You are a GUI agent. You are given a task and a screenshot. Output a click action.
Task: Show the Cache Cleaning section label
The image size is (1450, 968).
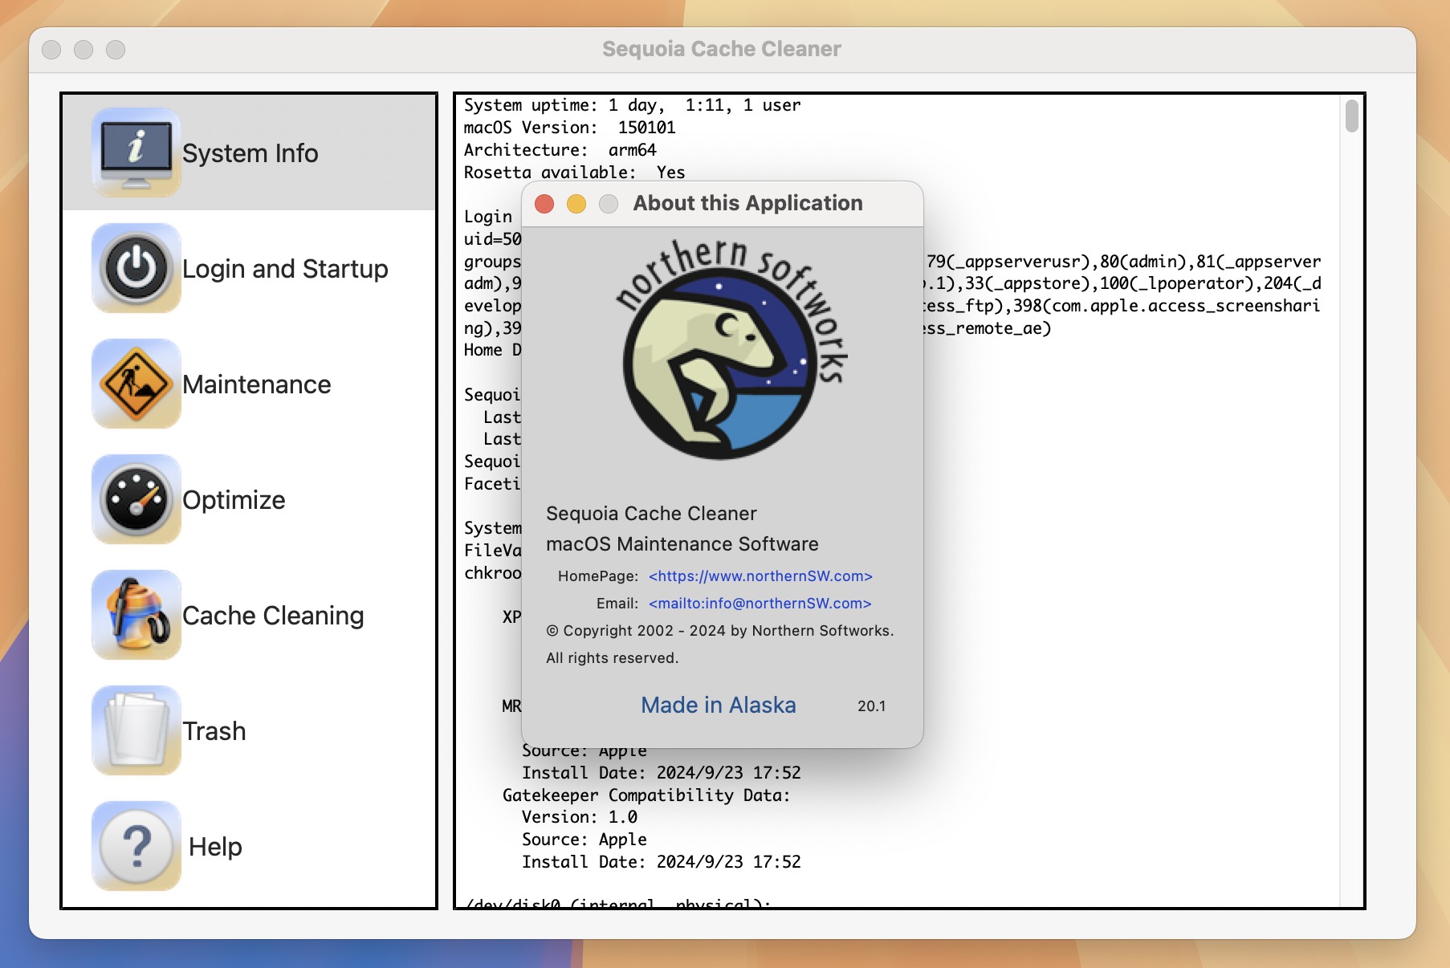(x=273, y=616)
